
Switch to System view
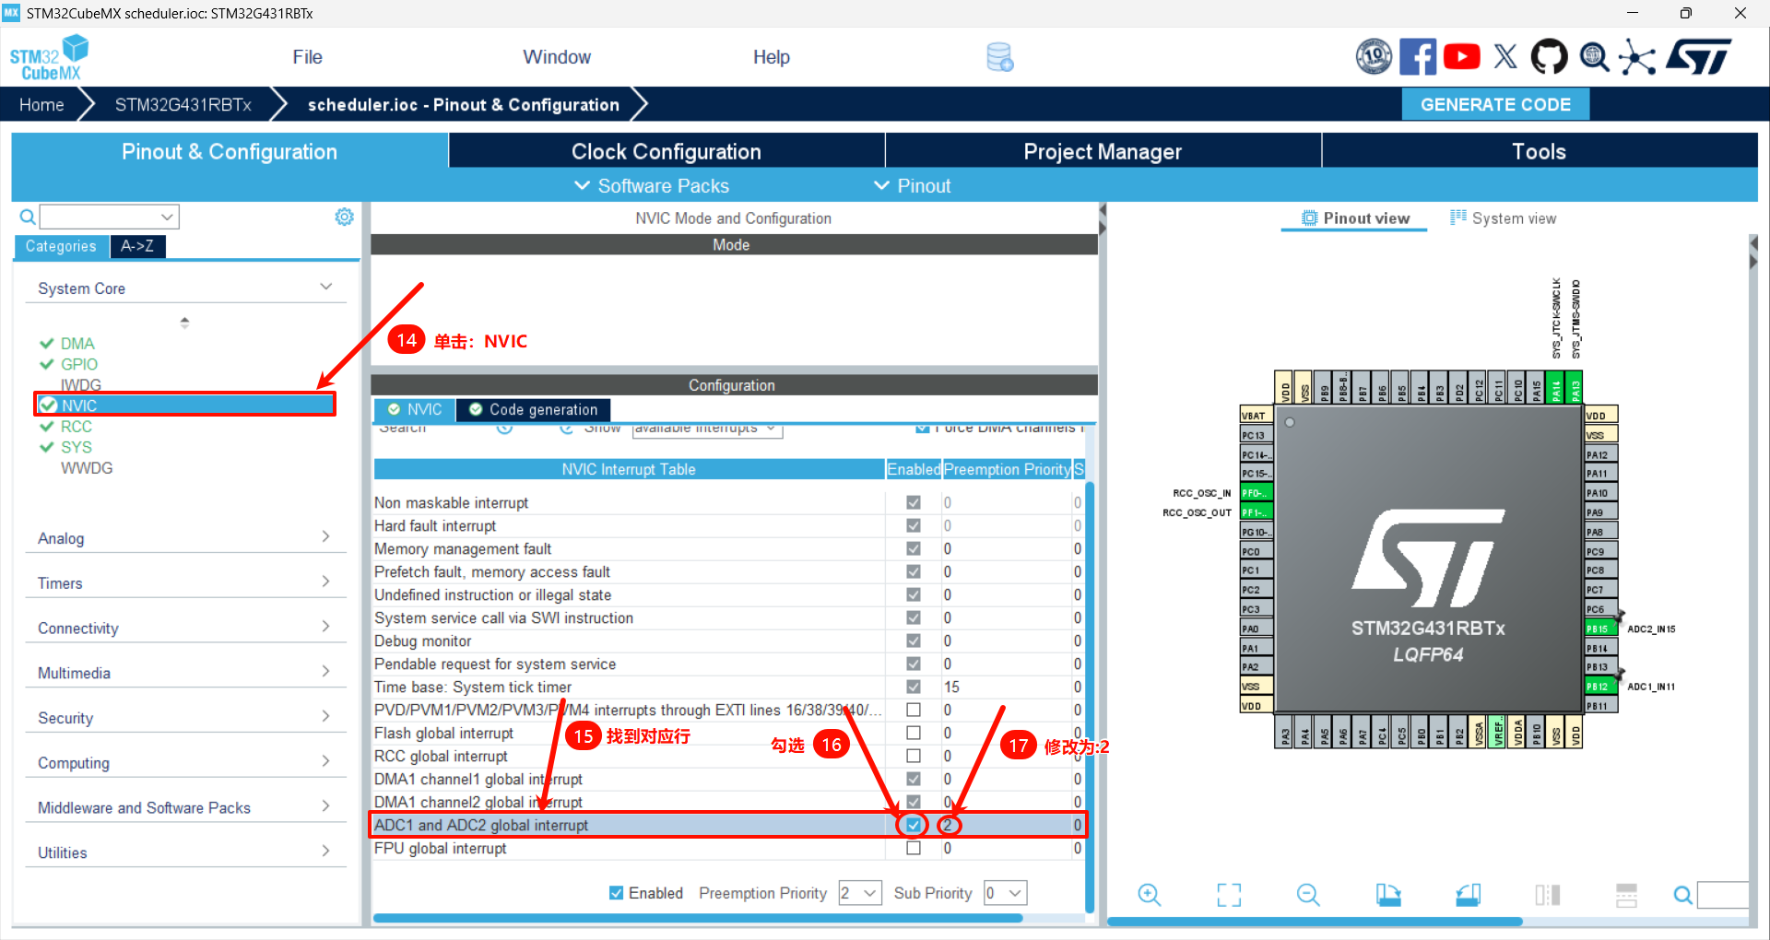[1503, 218]
